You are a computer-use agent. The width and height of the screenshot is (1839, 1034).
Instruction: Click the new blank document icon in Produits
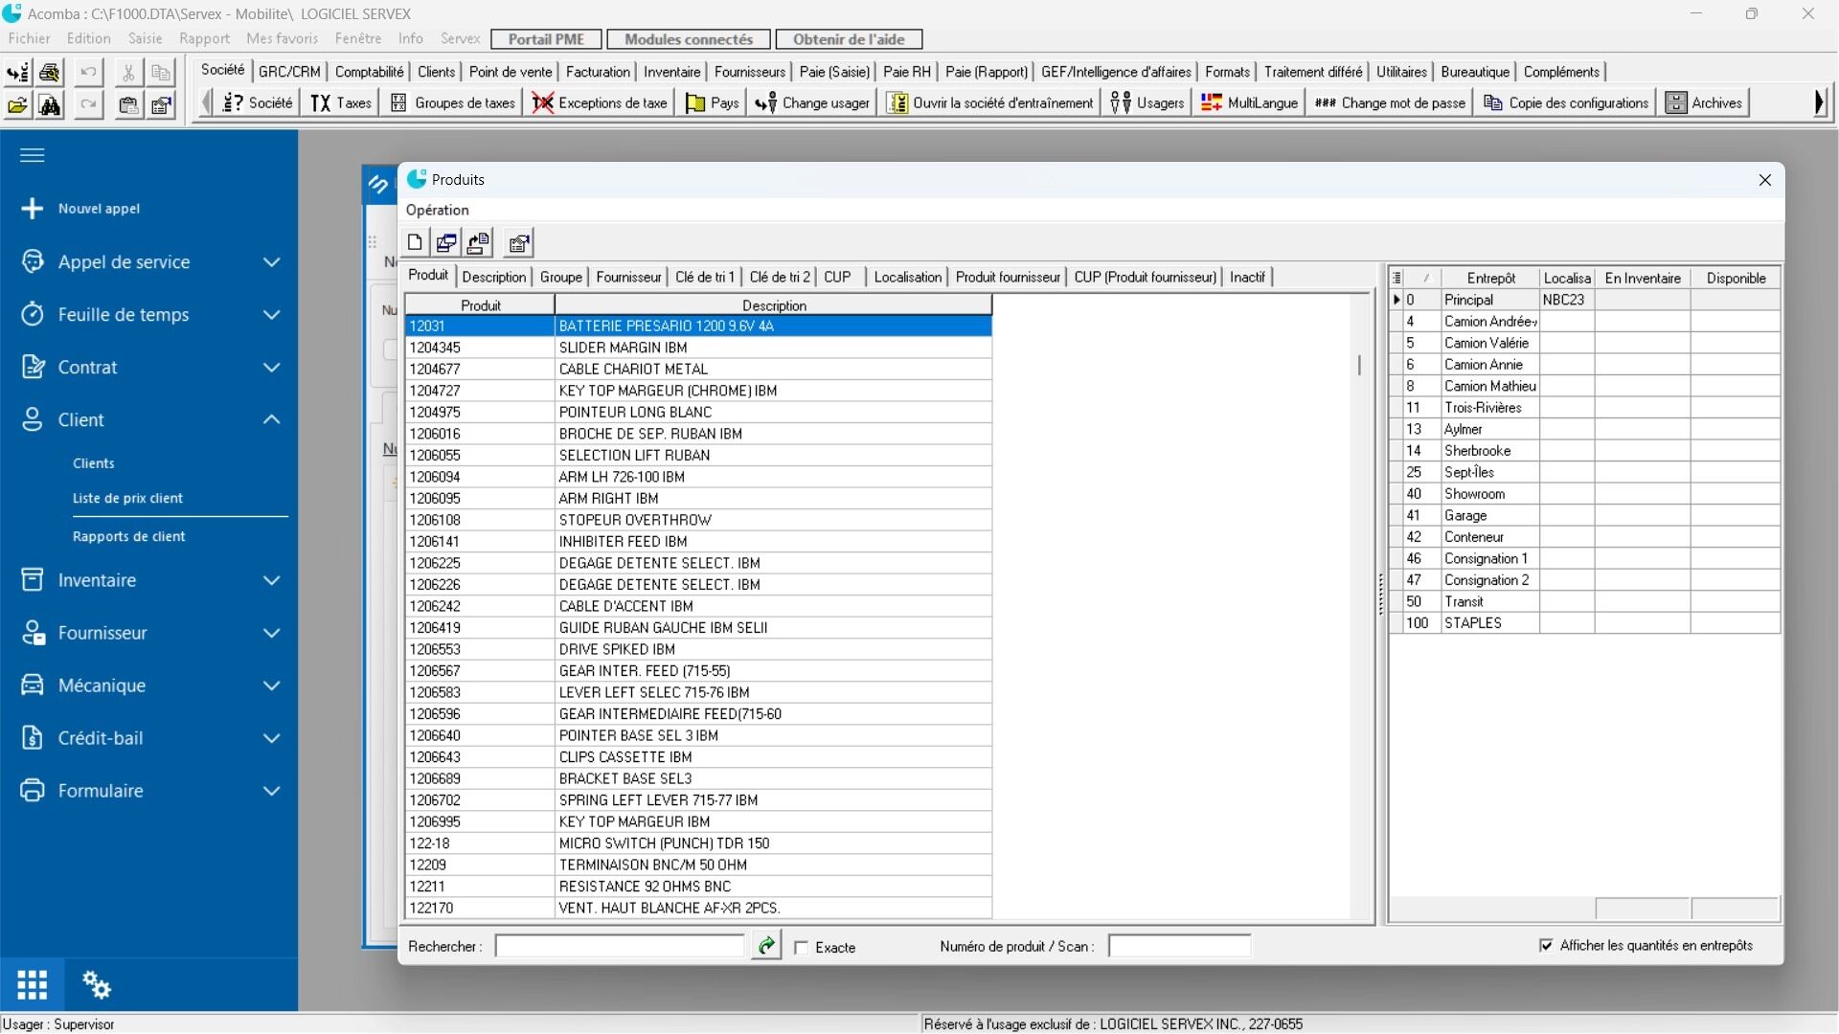pyautogui.click(x=415, y=243)
